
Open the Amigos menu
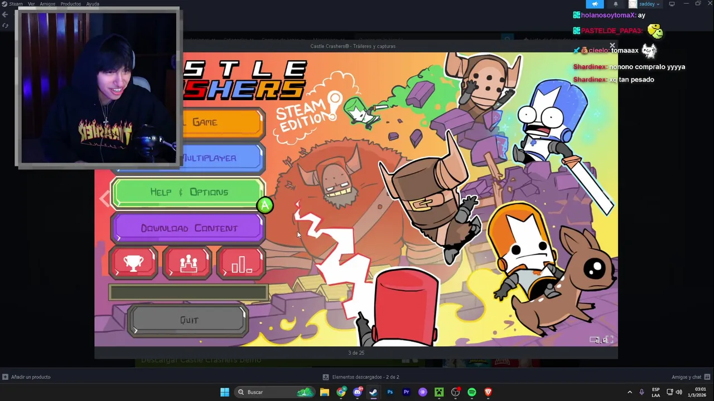[x=47, y=4]
